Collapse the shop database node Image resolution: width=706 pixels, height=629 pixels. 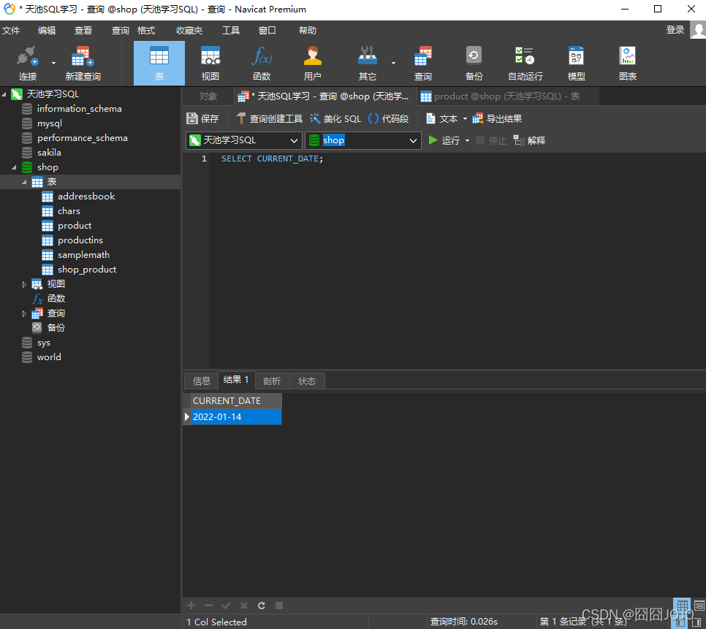click(x=14, y=167)
